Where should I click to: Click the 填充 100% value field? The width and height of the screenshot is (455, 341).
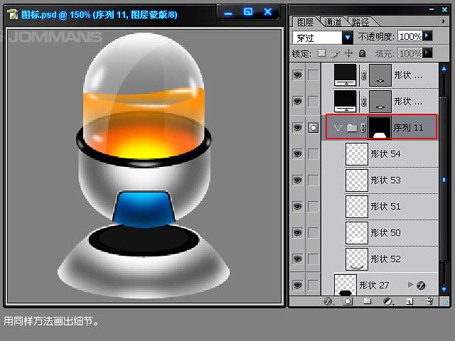tap(410, 53)
